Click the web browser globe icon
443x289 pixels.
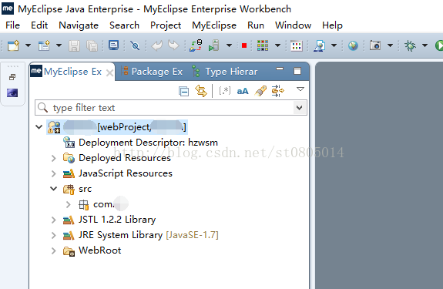click(x=353, y=45)
